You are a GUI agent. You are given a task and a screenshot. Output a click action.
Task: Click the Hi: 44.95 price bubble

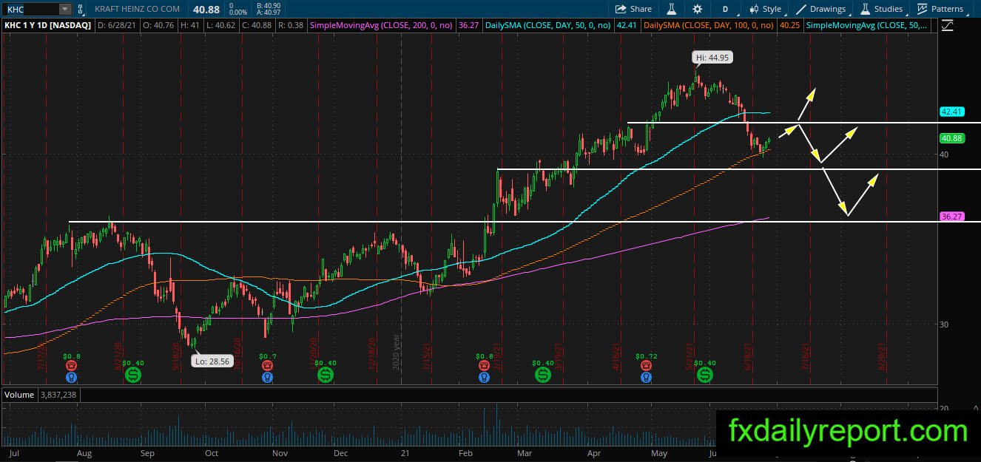[x=712, y=57]
